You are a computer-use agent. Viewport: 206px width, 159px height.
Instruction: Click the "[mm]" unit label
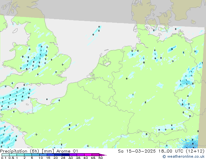click(x=48, y=151)
